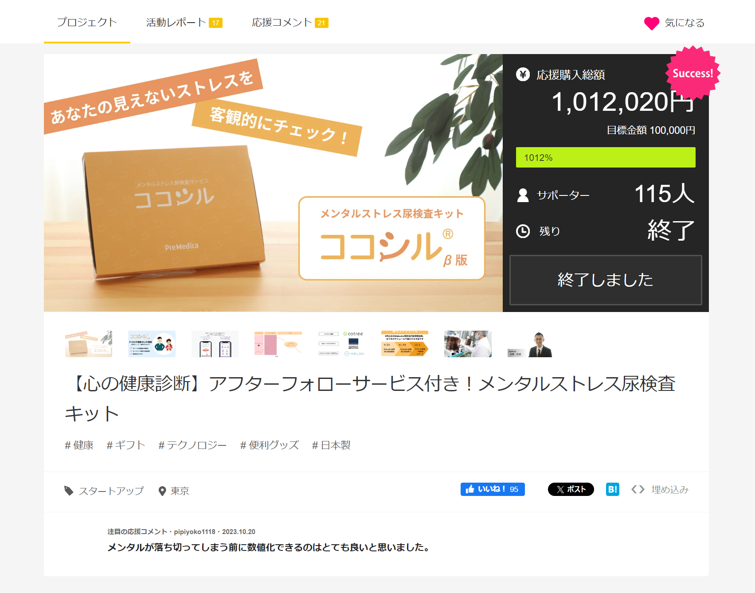Switch to 活動レポート tab

(x=184, y=22)
